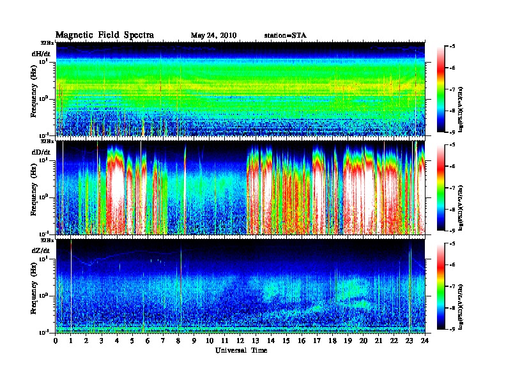Click the "32Hz" tick label of the dZ/dt panel

point(47,240)
